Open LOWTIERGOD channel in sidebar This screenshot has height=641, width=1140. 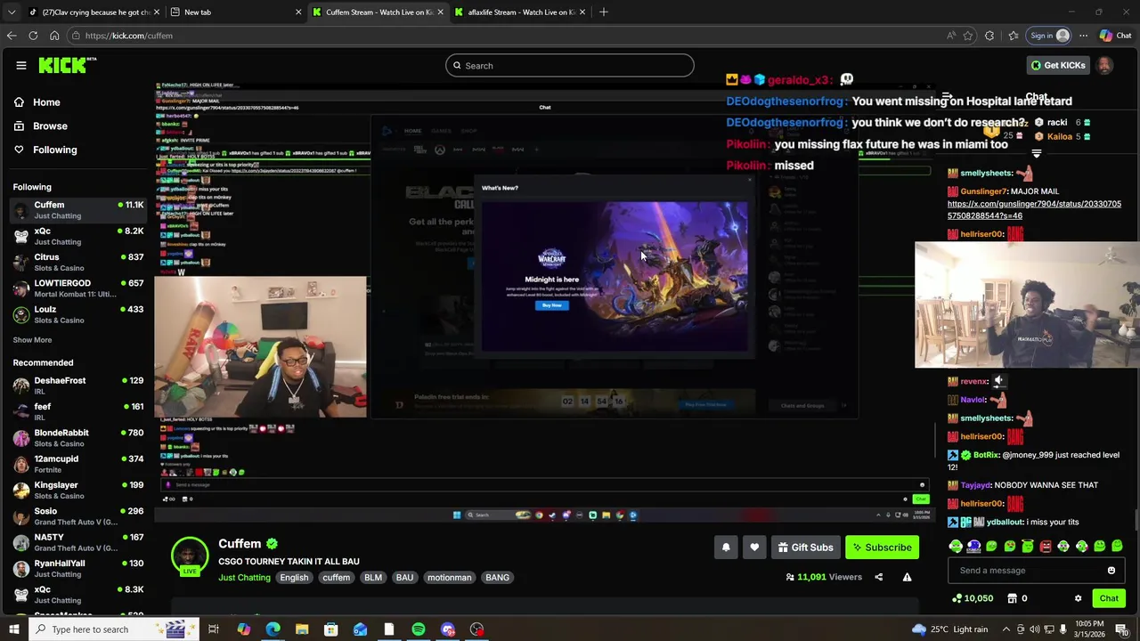point(77,288)
